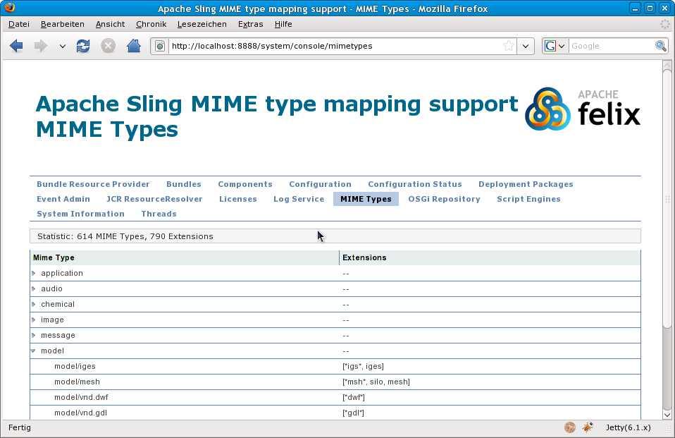
Task: Click the activity throbber icon
Action: click(665, 24)
